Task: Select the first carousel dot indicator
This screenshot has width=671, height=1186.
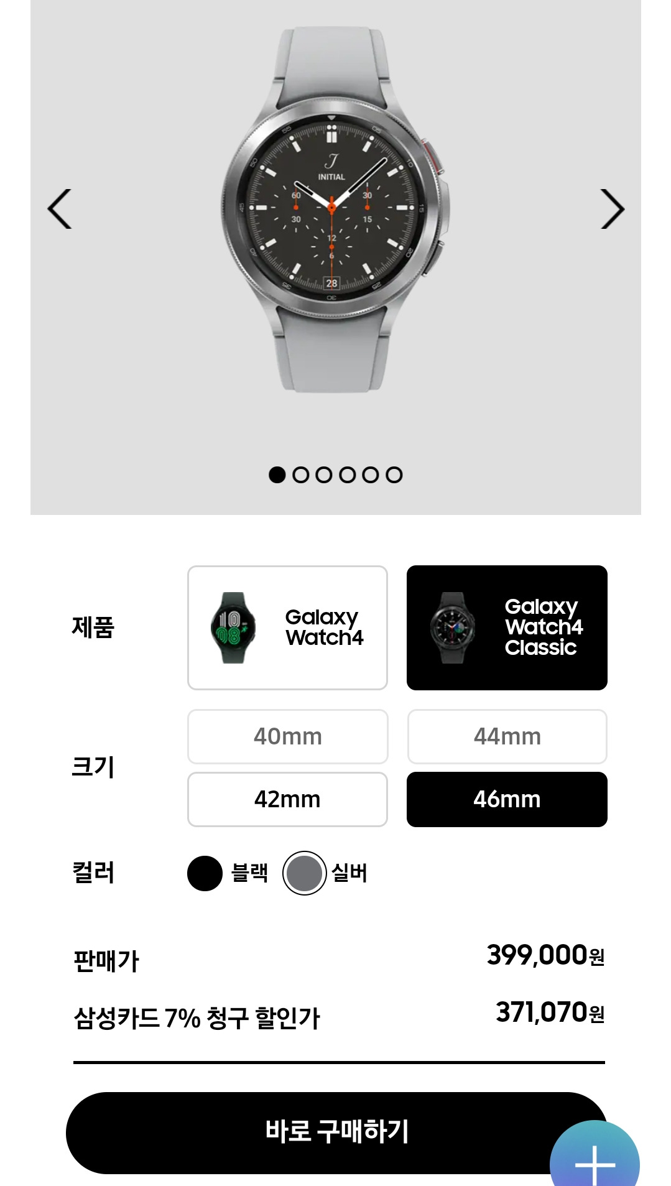Action: click(277, 475)
